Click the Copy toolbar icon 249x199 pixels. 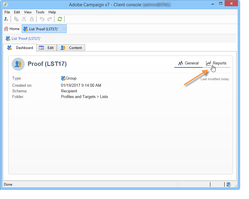tap(16, 19)
